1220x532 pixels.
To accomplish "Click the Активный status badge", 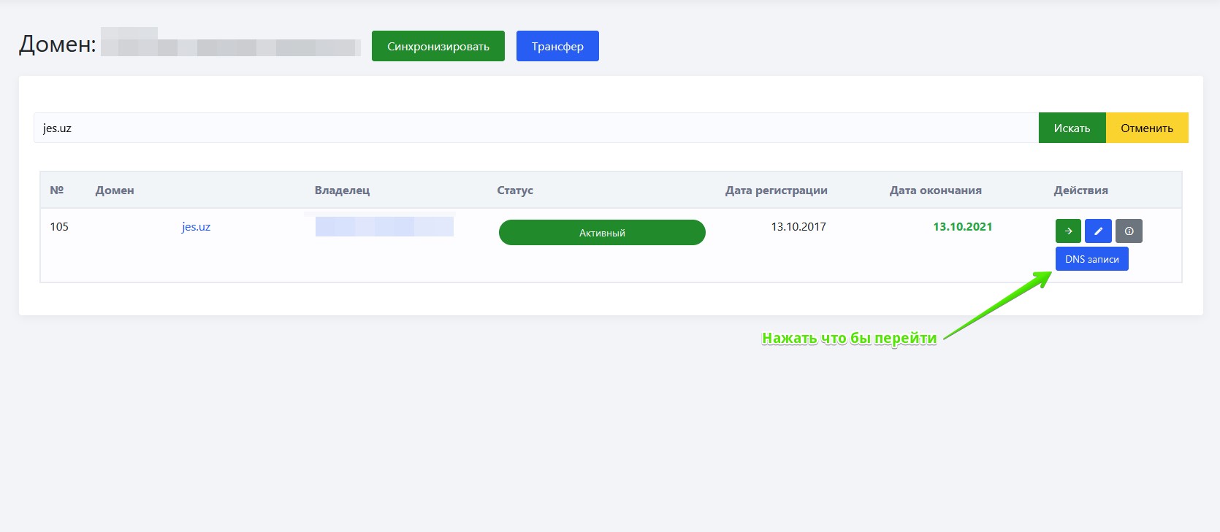I will tap(602, 233).
